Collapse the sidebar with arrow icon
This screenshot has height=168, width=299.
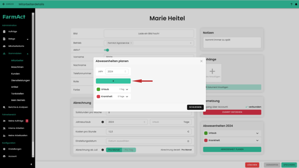(x=31, y=164)
